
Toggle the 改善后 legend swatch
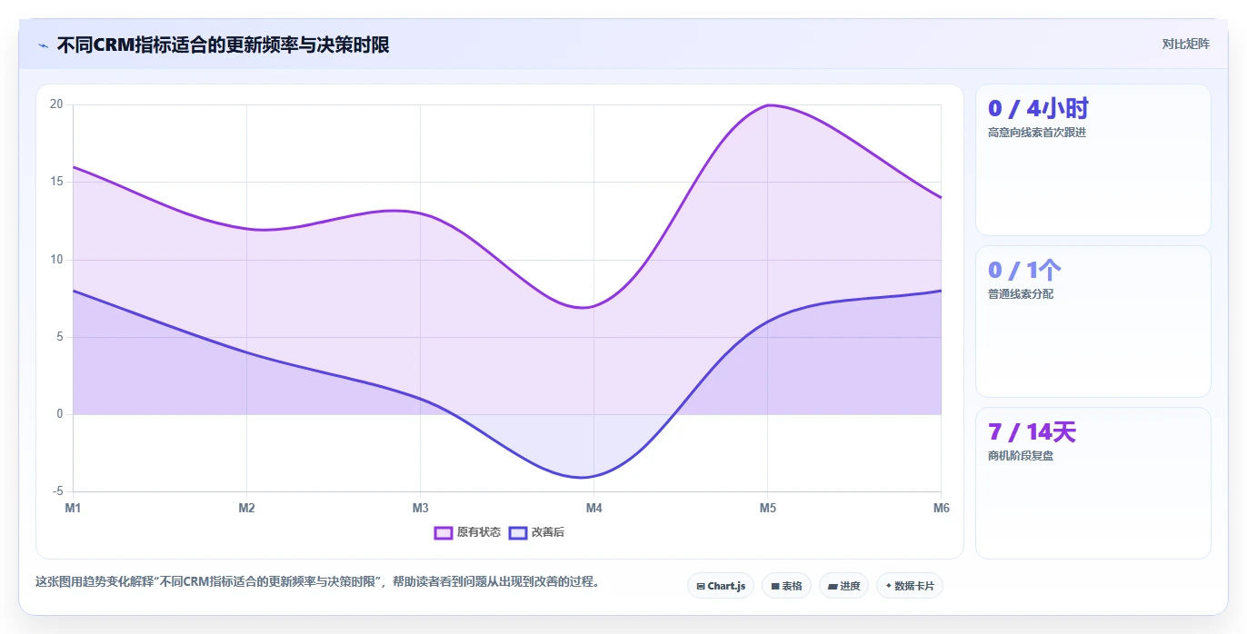518,532
